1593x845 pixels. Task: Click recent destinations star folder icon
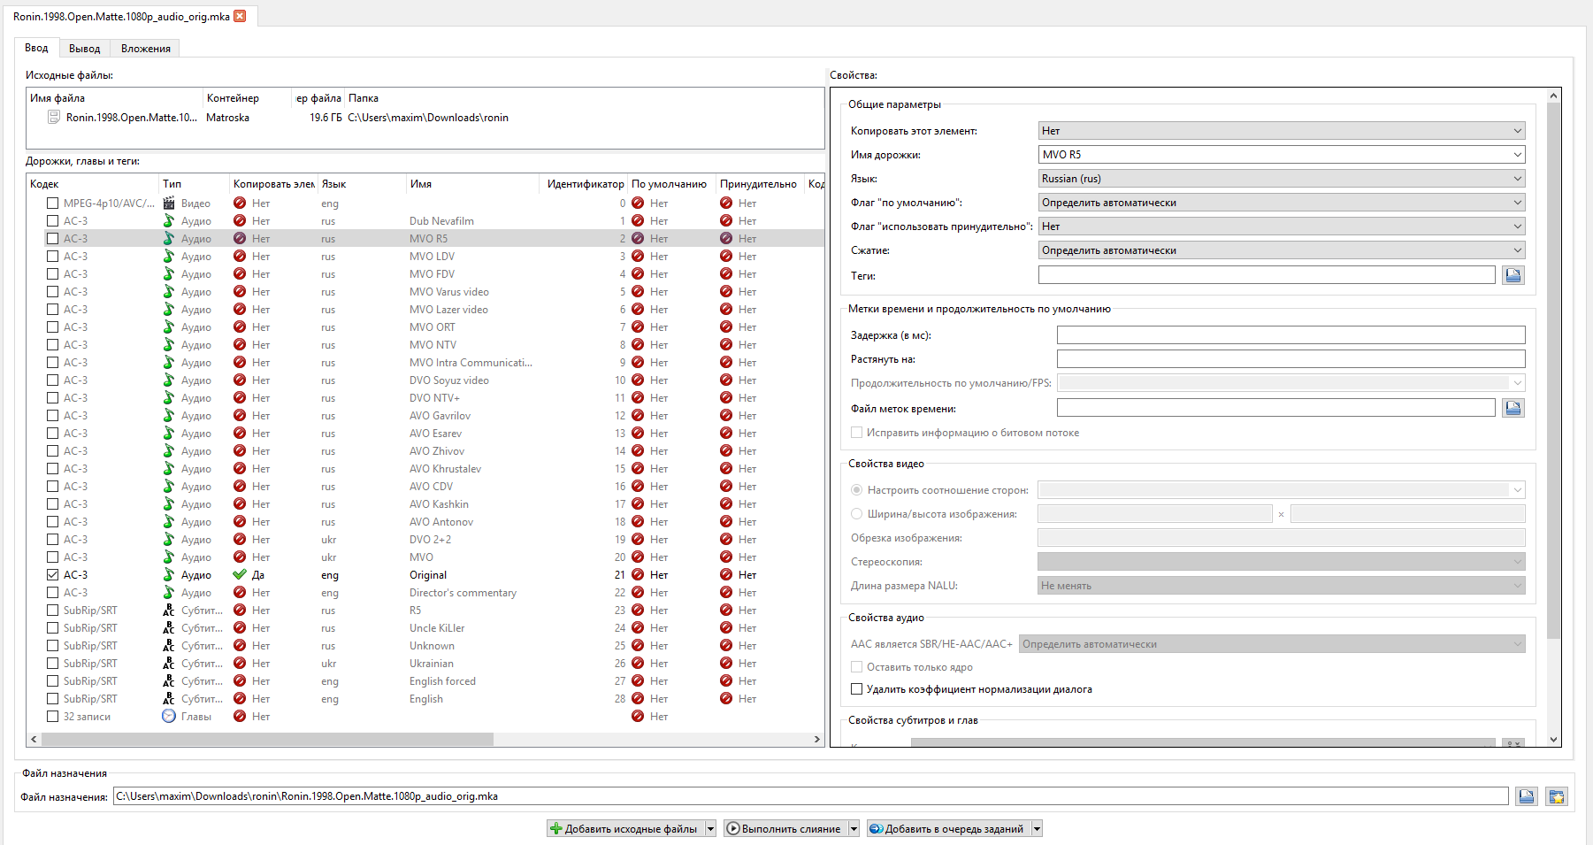pos(1557,796)
